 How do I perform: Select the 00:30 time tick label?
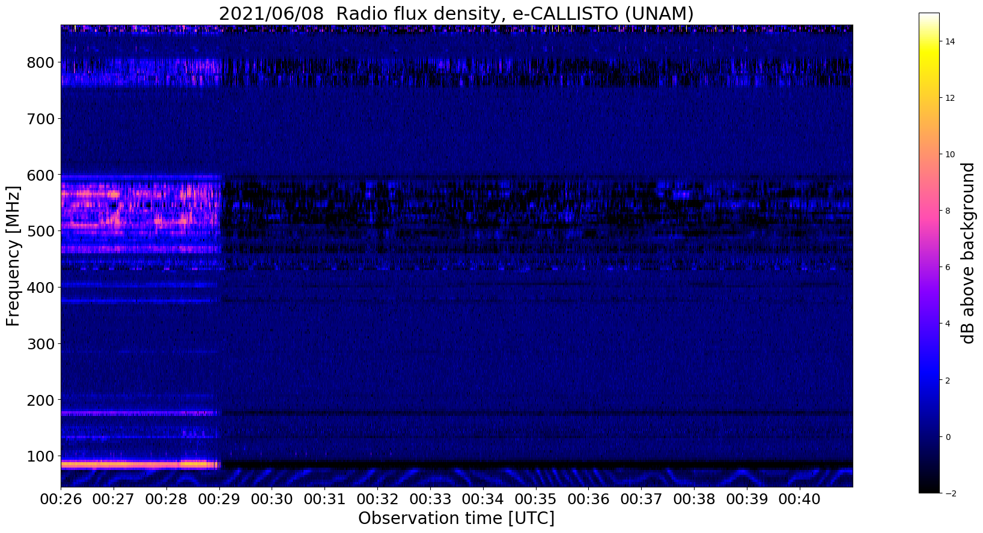pos(272,499)
